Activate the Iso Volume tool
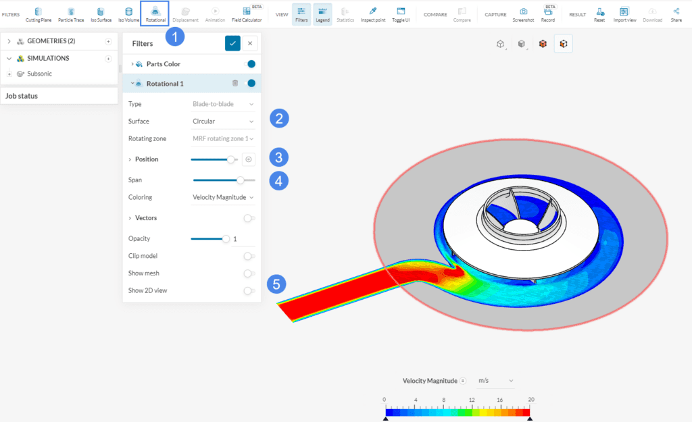The height and width of the screenshot is (422, 692). point(128,12)
